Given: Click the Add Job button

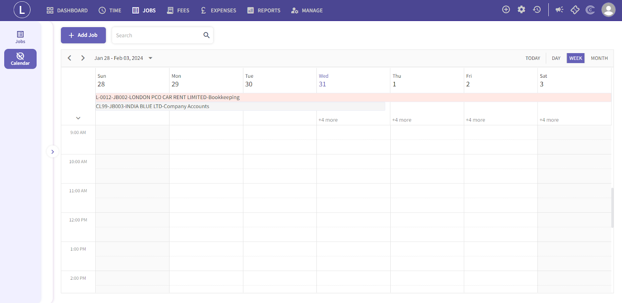Looking at the screenshot, I should coord(83,35).
